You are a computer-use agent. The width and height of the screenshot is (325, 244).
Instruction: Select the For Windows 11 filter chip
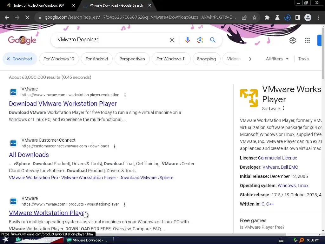[x=171, y=59]
